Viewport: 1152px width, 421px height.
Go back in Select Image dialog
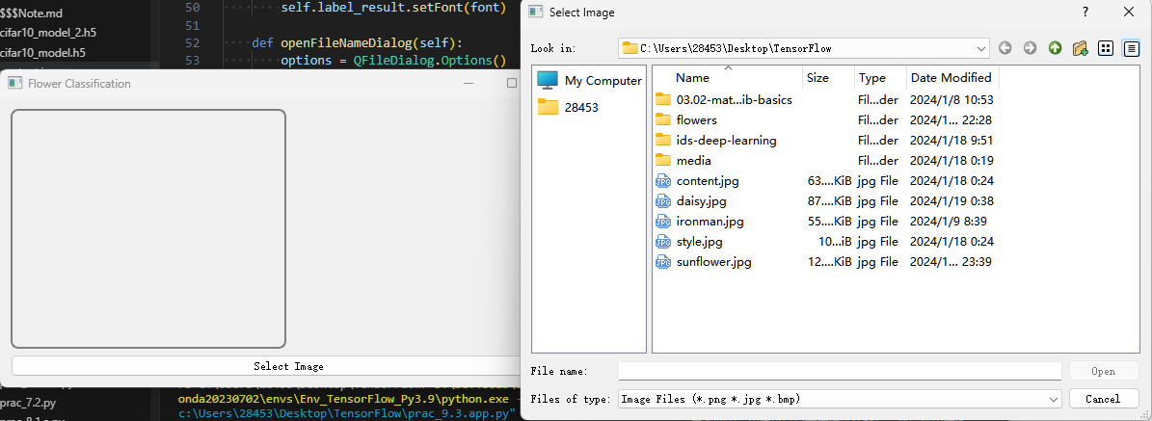tap(1005, 48)
